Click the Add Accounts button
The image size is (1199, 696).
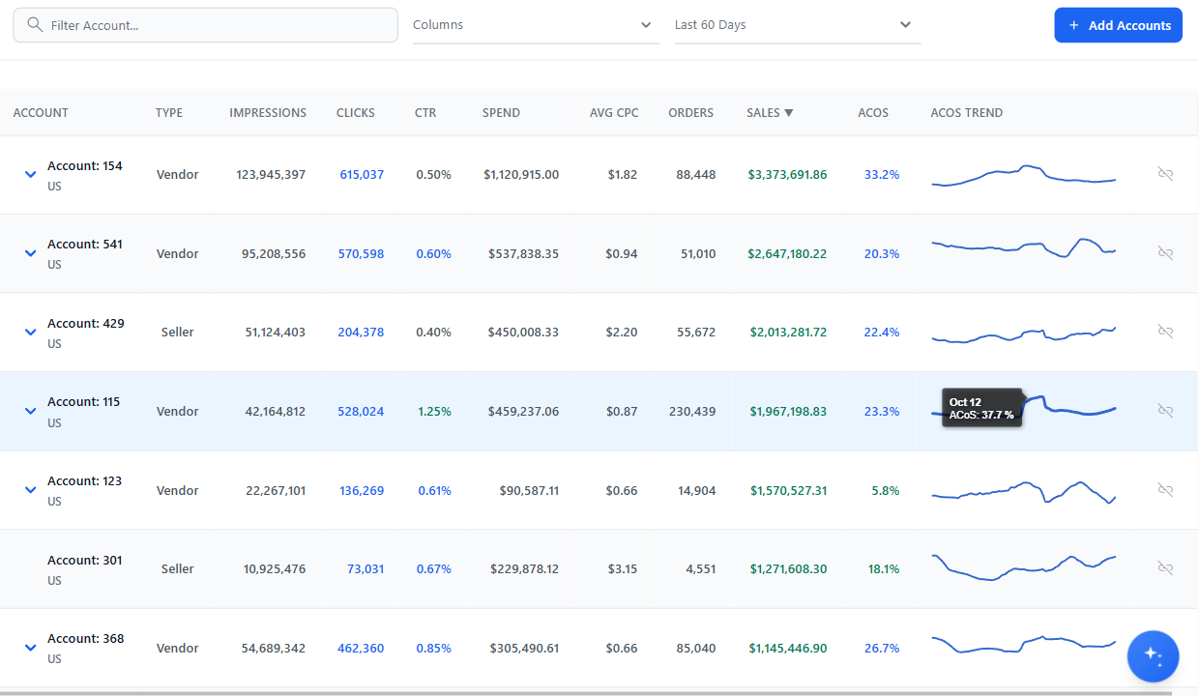pyautogui.click(x=1118, y=25)
